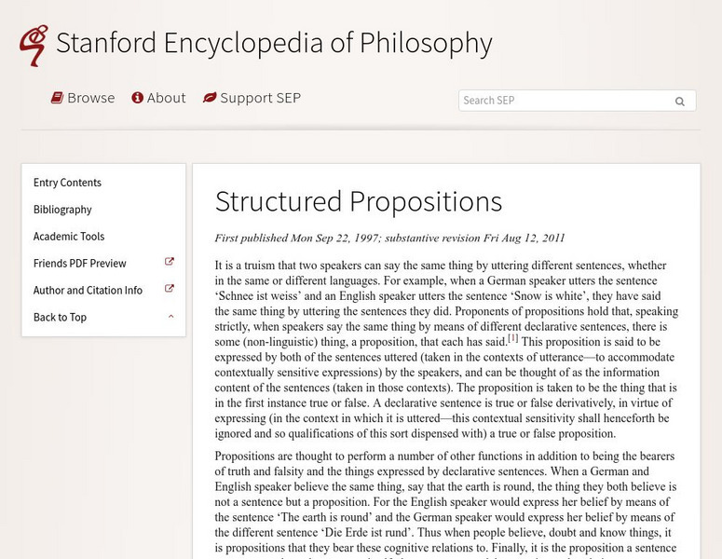
Task: Focus the Search SEP input field
Action: pos(563,101)
